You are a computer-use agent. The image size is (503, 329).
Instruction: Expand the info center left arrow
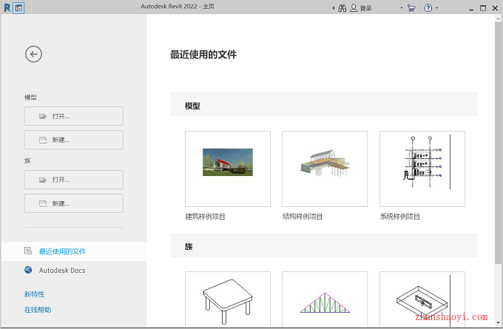[334, 8]
